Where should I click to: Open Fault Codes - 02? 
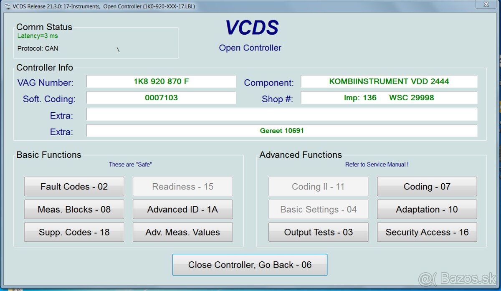tap(74, 187)
